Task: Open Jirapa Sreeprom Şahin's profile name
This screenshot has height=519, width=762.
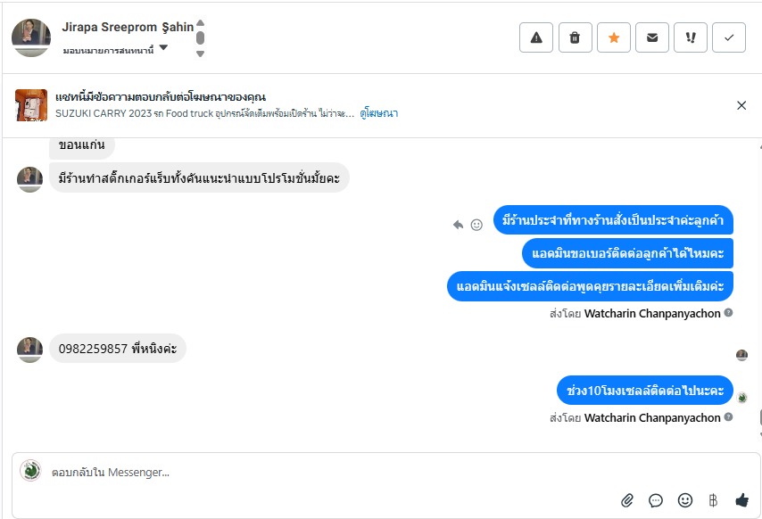Action: tap(128, 27)
